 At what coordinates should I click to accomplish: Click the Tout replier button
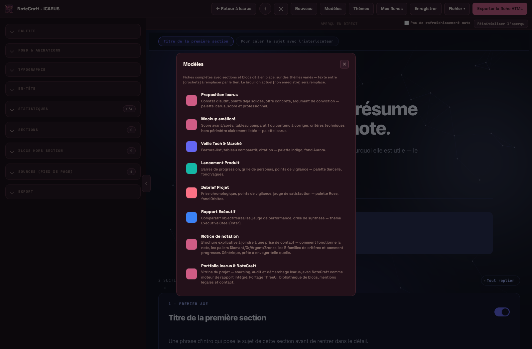(500, 281)
